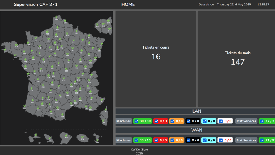Screen dimensions: 275x155
Task: Select the LAN section header
Action: pos(195,111)
